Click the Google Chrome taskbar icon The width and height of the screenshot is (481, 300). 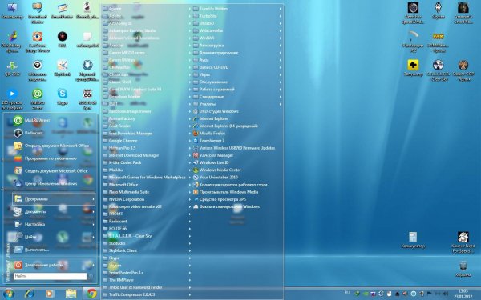[91, 294]
